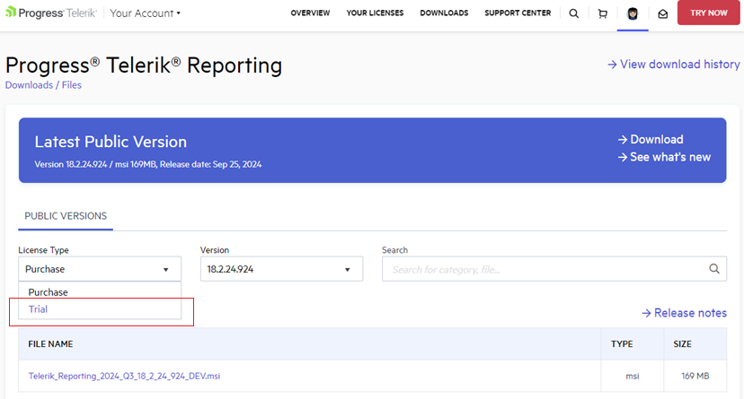Click View download history link
Screen dimensions: 744x399
pos(674,65)
